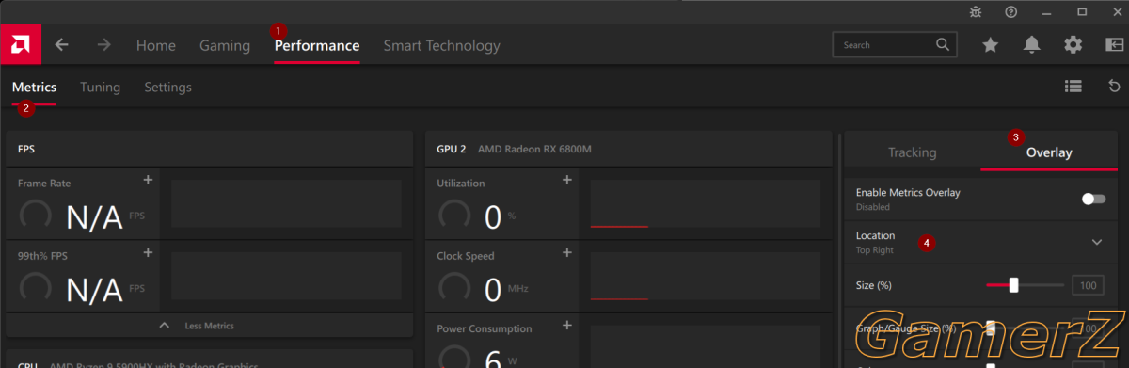The image size is (1129, 368).
Task: Click the list view layout icon
Action: (x=1073, y=86)
